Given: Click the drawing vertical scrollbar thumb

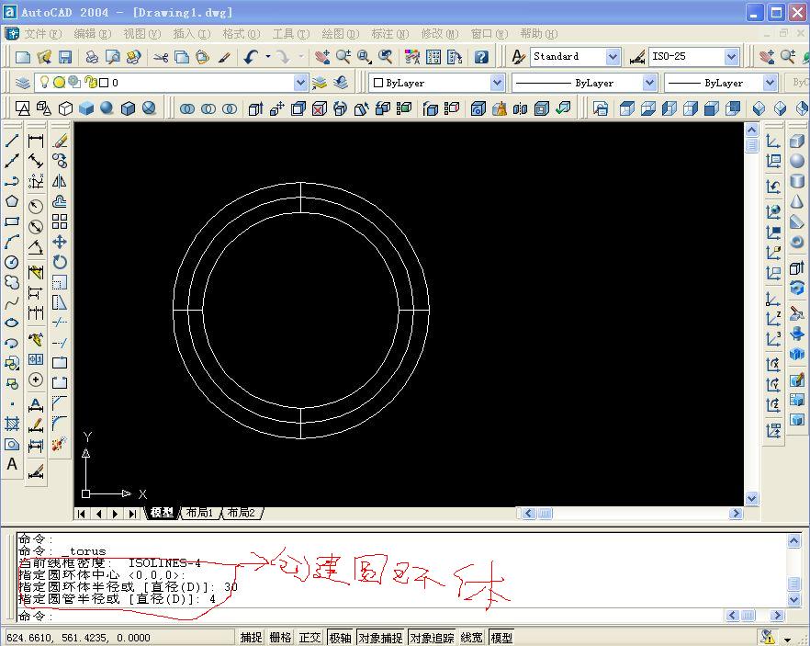Looking at the screenshot, I should tap(751, 145).
